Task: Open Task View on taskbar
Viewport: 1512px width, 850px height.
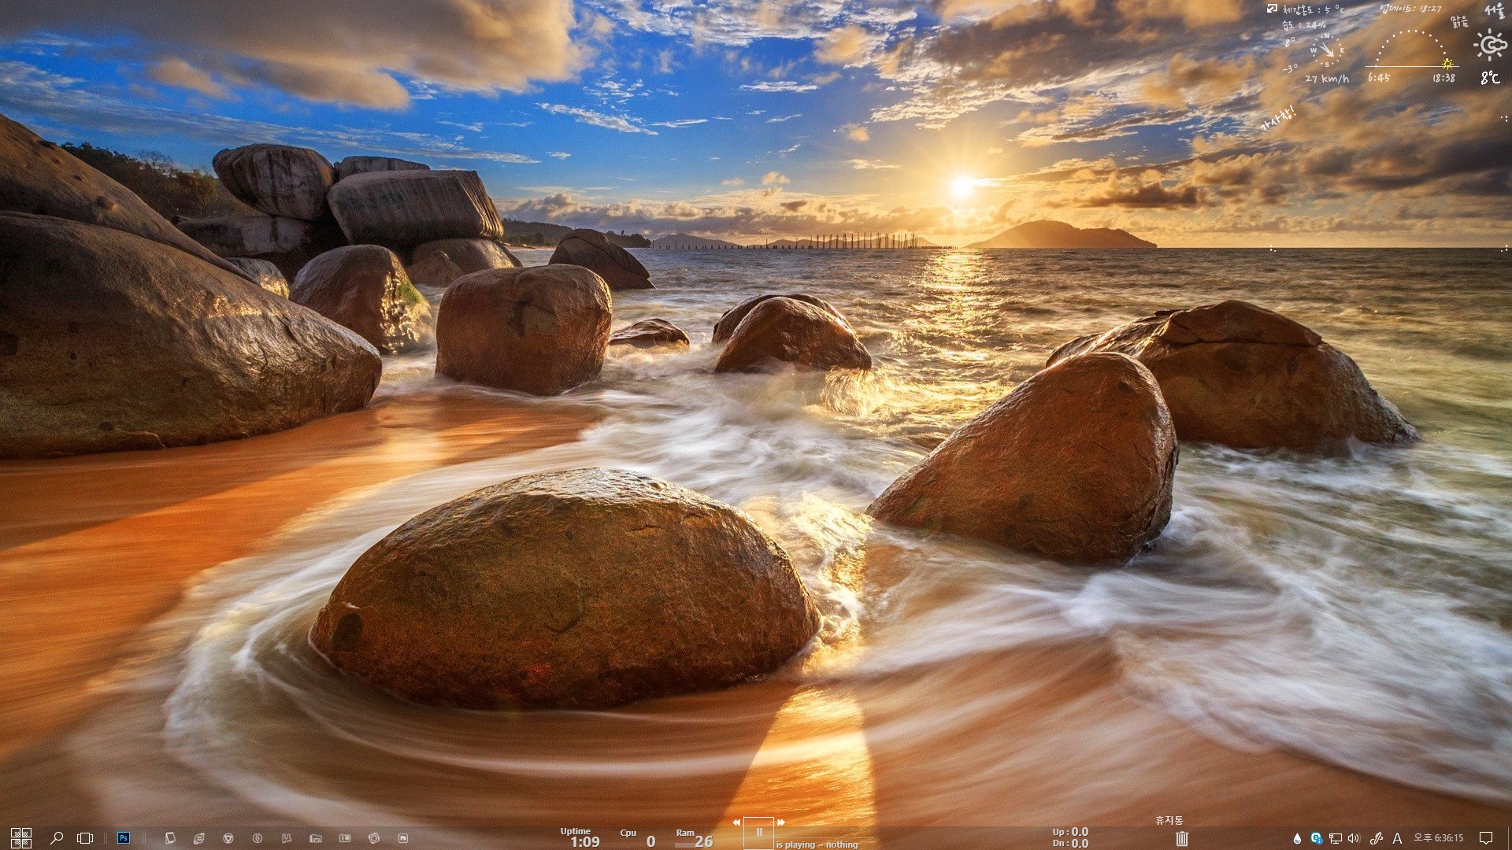Action: tap(85, 838)
